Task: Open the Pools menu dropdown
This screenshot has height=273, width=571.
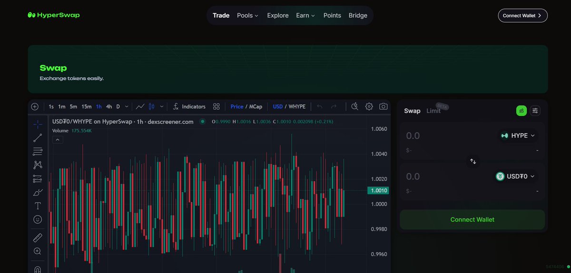Action: point(247,15)
